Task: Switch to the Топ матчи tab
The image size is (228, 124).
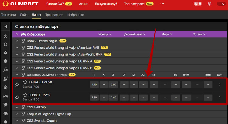Action: tap(8, 15)
